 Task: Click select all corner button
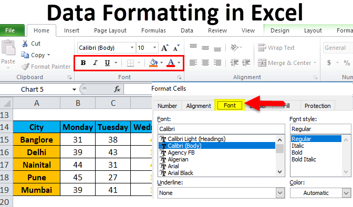6,103
